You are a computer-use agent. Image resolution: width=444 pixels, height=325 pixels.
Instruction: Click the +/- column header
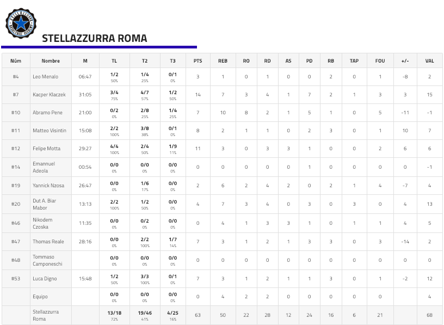pos(405,60)
